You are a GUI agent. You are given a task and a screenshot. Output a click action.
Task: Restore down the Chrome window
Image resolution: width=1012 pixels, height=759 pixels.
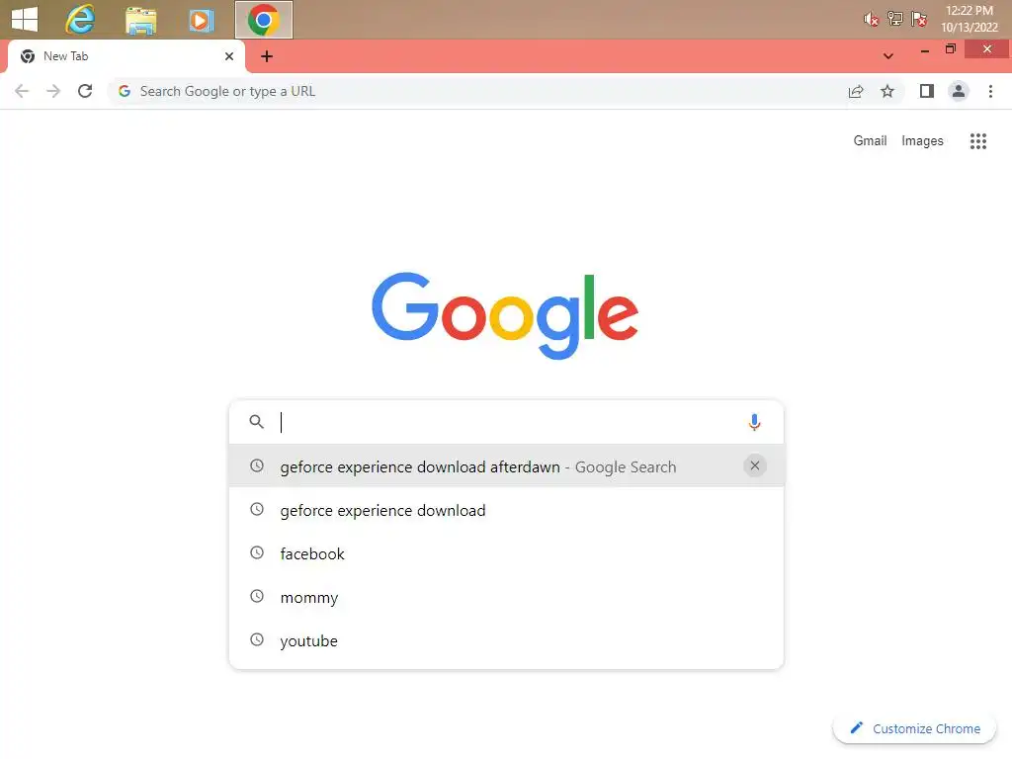tap(950, 49)
